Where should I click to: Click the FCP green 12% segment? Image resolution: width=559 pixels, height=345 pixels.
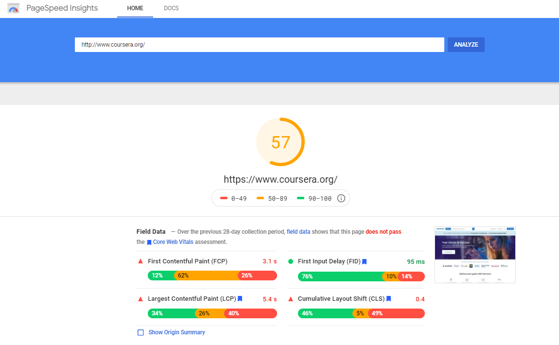click(x=161, y=276)
